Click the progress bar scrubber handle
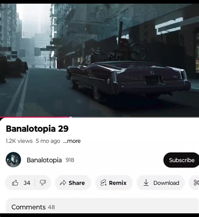The image size is (199, 217). [71, 117]
